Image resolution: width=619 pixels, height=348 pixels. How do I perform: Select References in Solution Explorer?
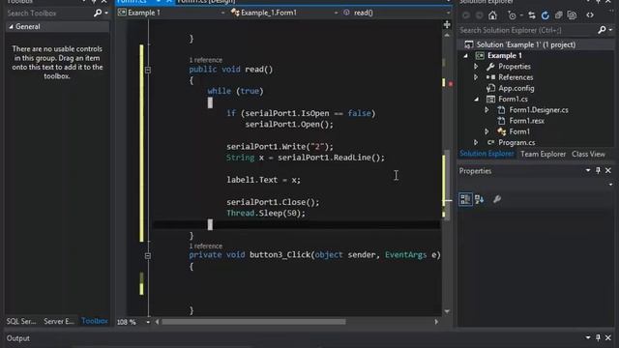point(516,77)
